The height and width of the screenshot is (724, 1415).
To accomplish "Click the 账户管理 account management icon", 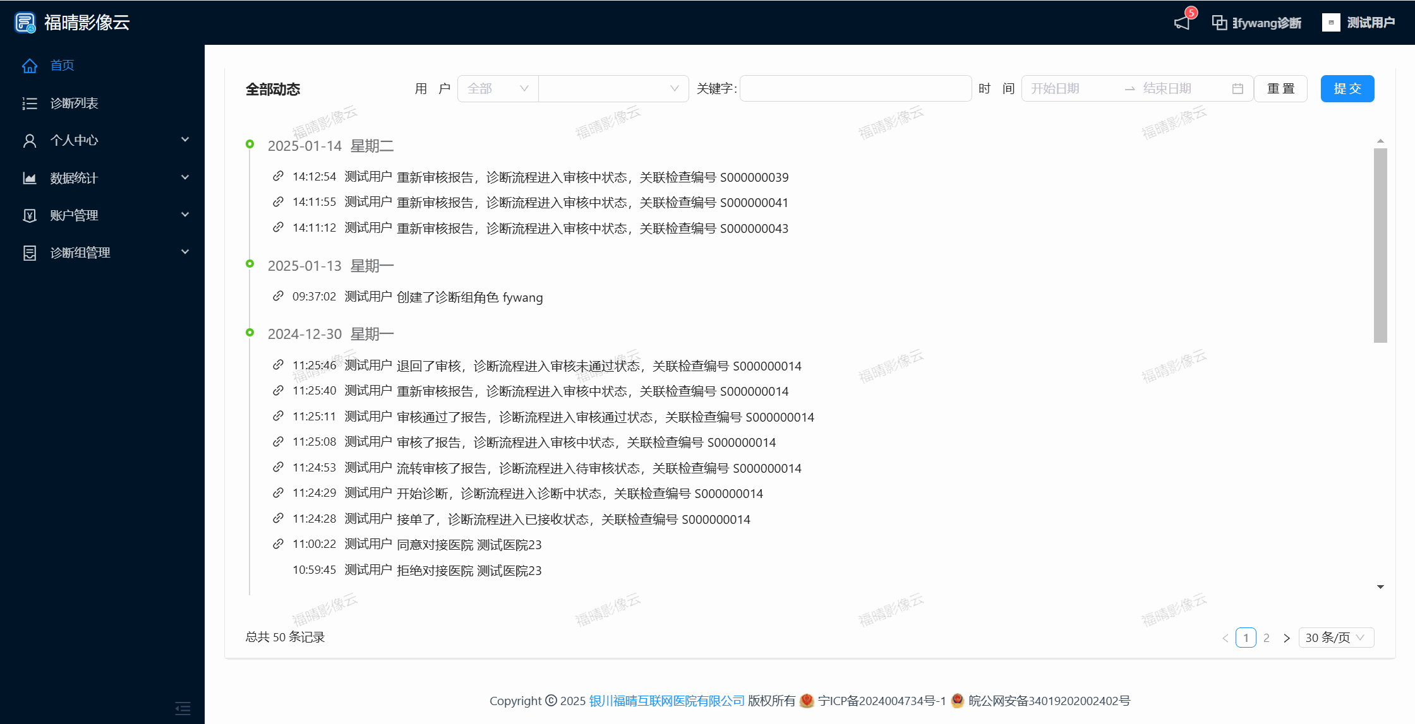I will pyautogui.click(x=30, y=215).
